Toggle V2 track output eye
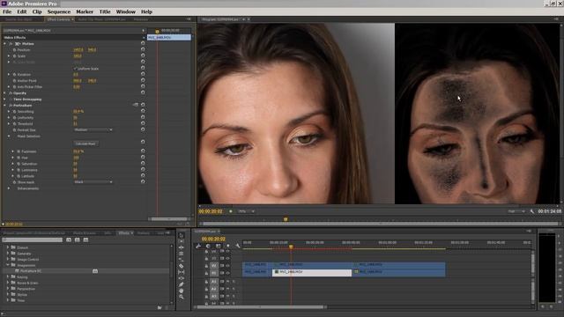This screenshot has width=564, height=317. 227,266
